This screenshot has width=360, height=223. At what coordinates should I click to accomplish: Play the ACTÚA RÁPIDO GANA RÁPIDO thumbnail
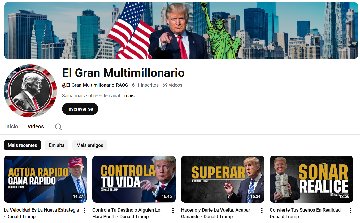(45, 179)
